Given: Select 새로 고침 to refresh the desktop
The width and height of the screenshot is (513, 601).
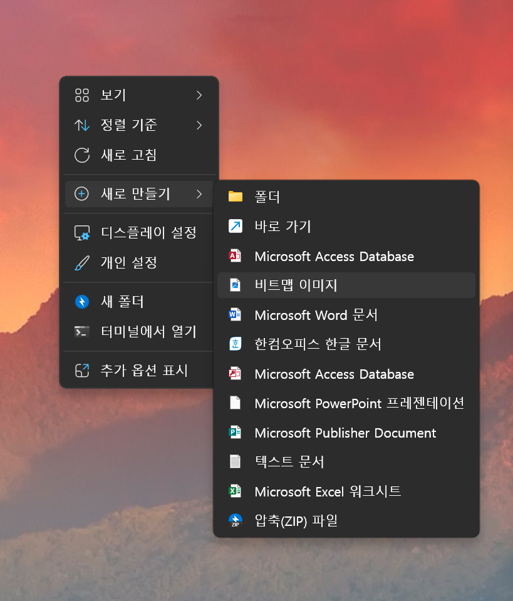Looking at the screenshot, I should pos(139,155).
